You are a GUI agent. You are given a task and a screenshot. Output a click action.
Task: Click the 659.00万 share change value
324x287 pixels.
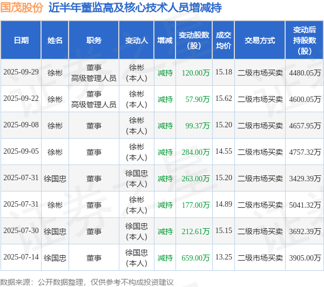click(x=195, y=258)
